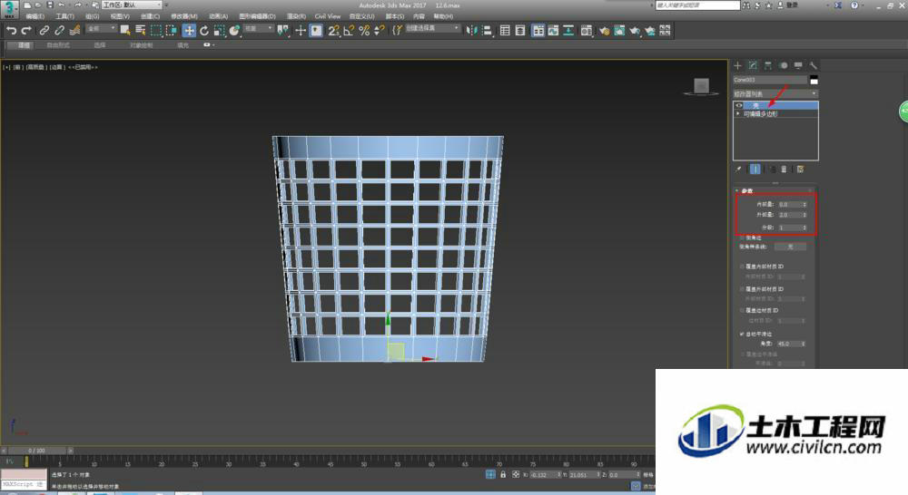The width and height of the screenshot is (908, 495).
Task: Toggle the Percent Snap button
Action: point(364,31)
